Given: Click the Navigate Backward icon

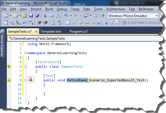Looking at the screenshot, I should (x=86, y=16).
